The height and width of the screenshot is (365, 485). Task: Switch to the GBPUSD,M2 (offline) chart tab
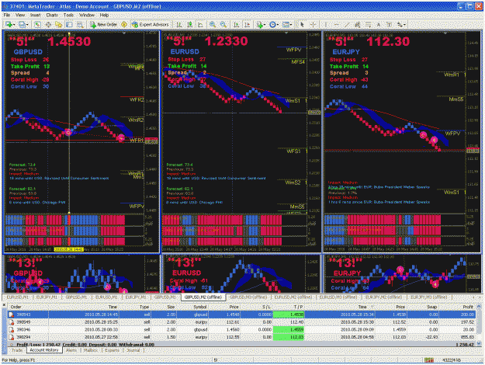(x=203, y=297)
